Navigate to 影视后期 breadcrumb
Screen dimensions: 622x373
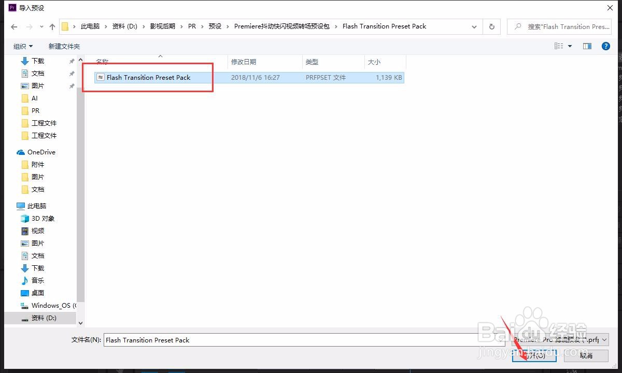[163, 26]
